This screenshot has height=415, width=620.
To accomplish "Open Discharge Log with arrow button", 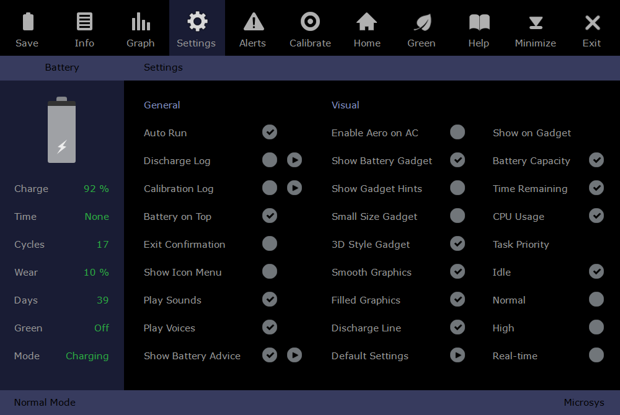I will click(294, 160).
